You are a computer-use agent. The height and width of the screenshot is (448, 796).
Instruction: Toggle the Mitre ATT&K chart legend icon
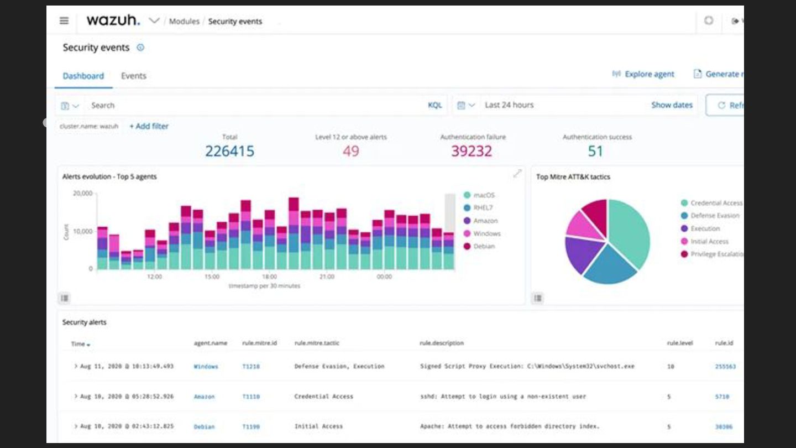pyautogui.click(x=538, y=298)
